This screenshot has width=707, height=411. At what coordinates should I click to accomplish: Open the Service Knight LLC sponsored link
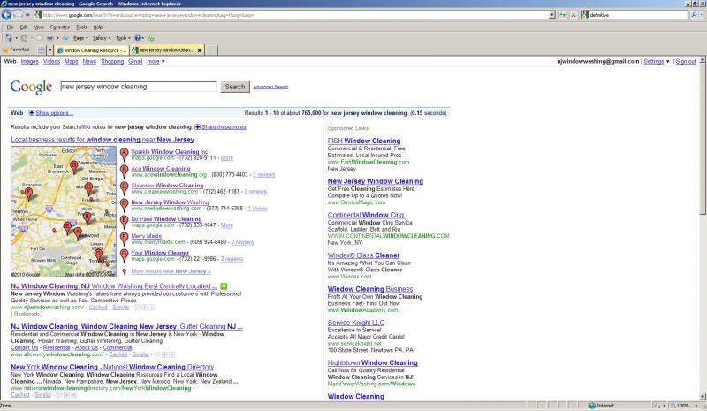click(x=356, y=323)
